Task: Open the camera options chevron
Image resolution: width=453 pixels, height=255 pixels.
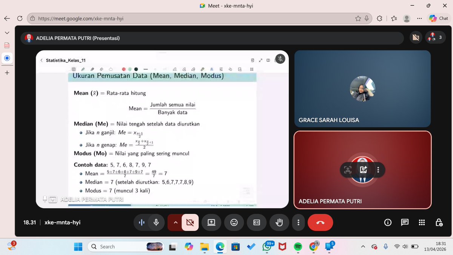Action: coord(176,223)
